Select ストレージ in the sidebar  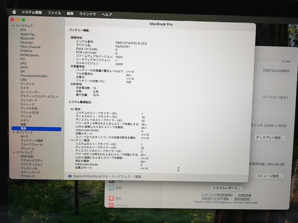point(27,104)
